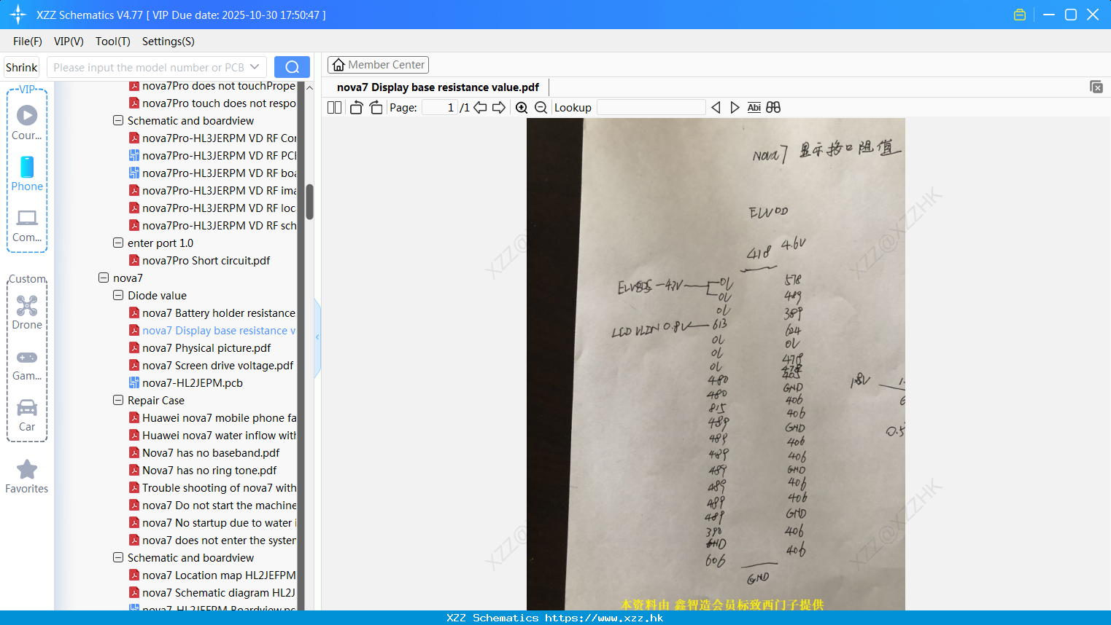Screen dimensions: 1111x625
Task: Click the Shrink button
Action: (x=21, y=67)
